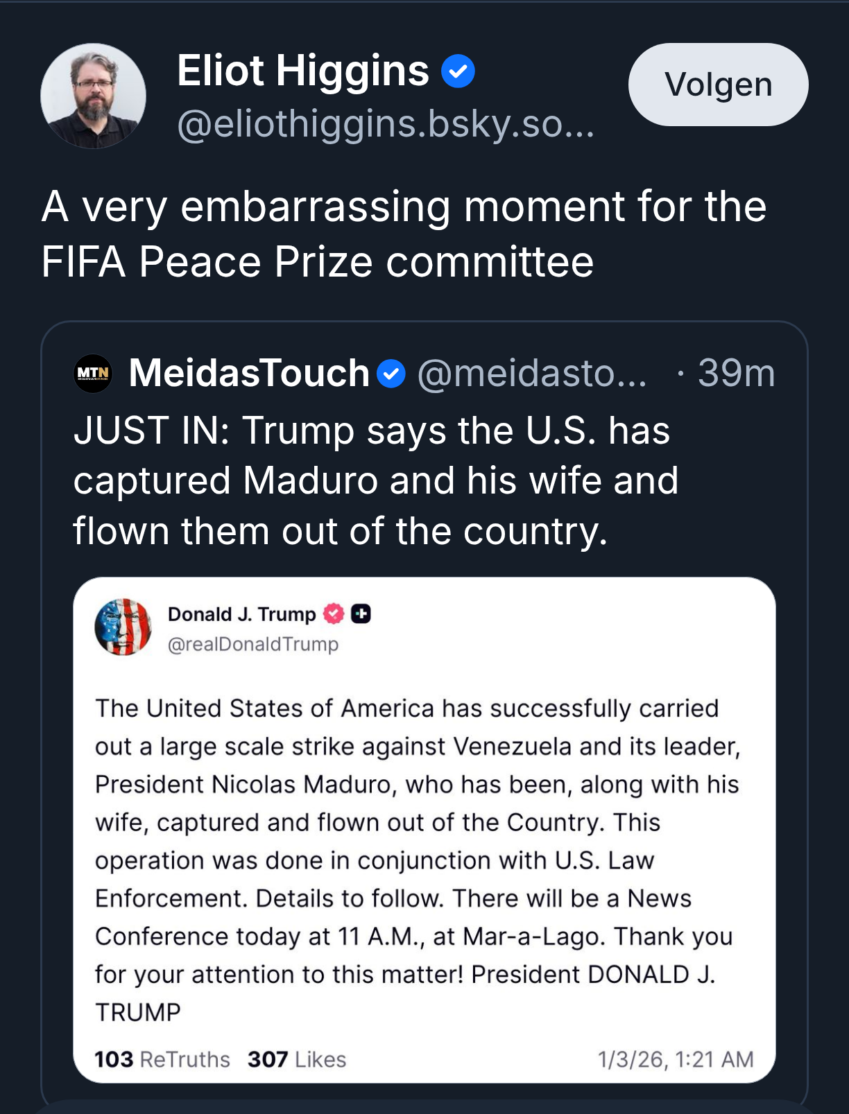Click Donald J. Trump's flag-painted avatar

(123, 627)
